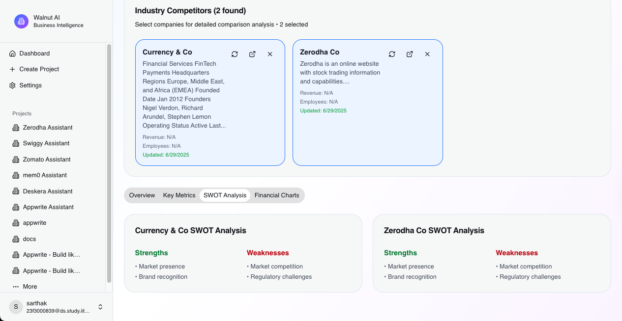Open Zerodha Co external link icon
The width and height of the screenshot is (622, 321).
(410, 54)
